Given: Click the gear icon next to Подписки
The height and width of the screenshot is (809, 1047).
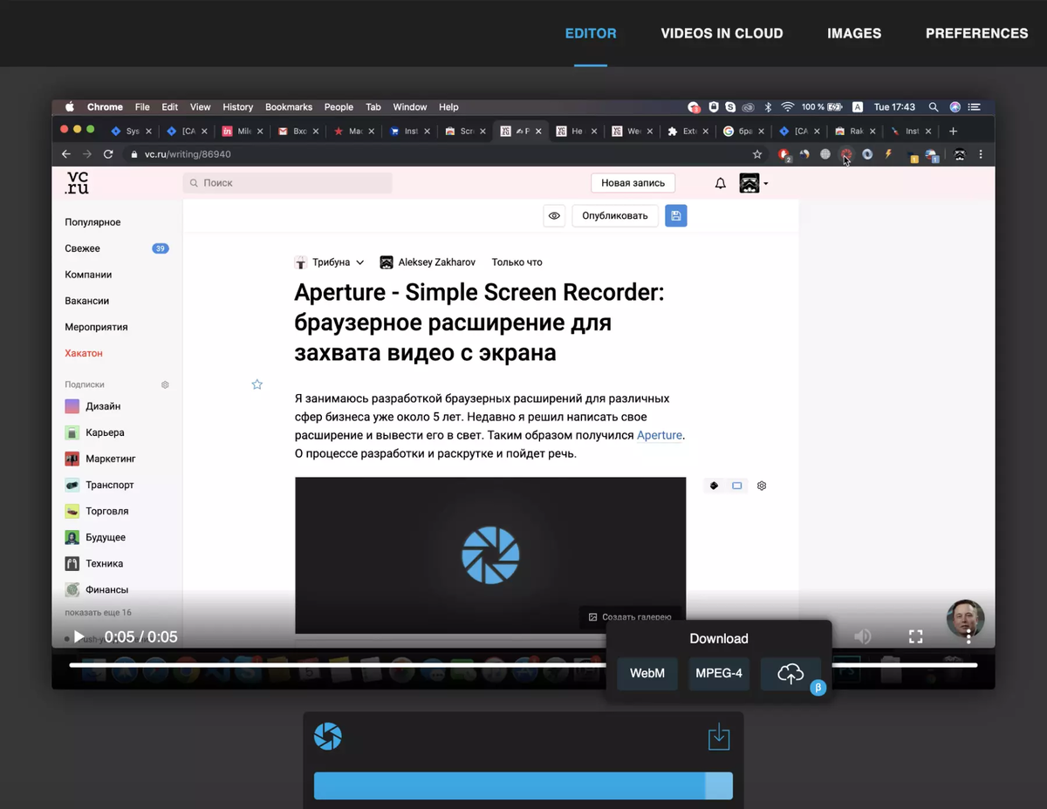Looking at the screenshot, I should point(165,384).
